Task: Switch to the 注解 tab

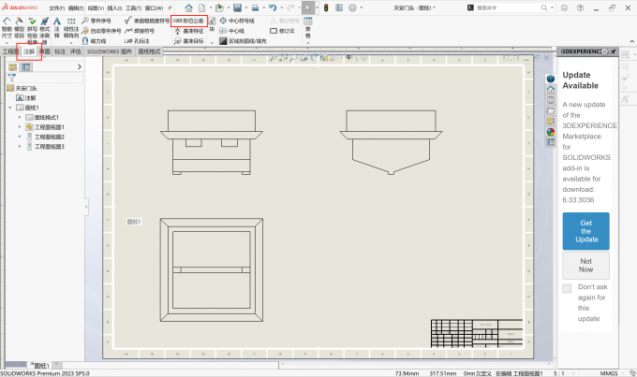Action: 29,51
